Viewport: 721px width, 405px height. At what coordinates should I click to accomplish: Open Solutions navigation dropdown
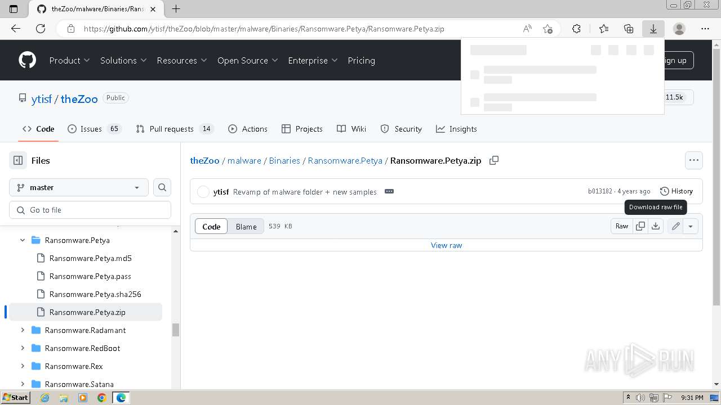(123, 60)
